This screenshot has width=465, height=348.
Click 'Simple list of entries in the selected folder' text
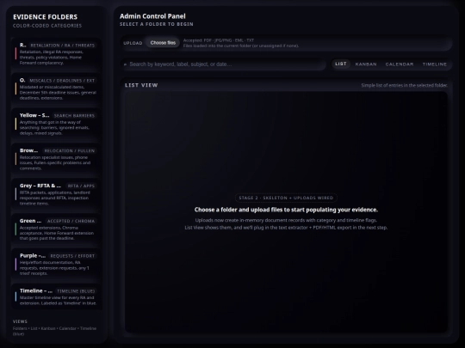pyautogui.click(x=404, y=86)
